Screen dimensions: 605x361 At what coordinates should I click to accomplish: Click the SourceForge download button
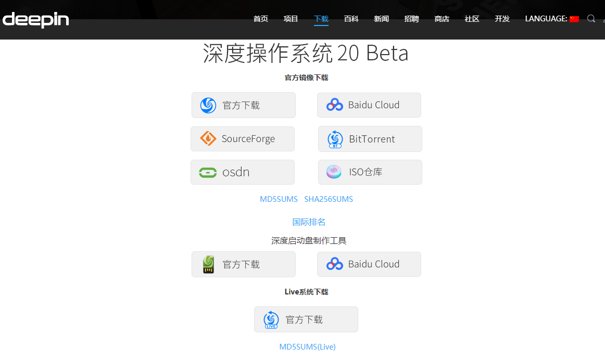tap(243, 139)
